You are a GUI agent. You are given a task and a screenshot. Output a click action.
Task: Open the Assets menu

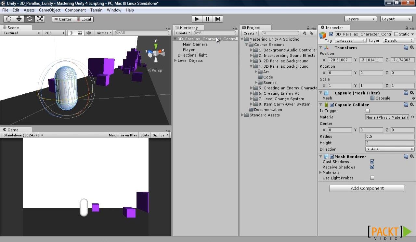[x=29, y=10]
